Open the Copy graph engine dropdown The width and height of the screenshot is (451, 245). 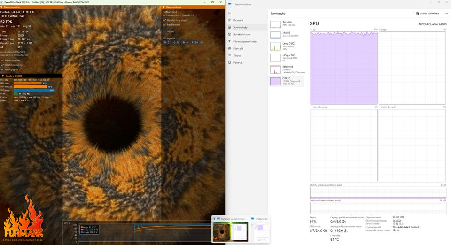click(x=383, y=29)
